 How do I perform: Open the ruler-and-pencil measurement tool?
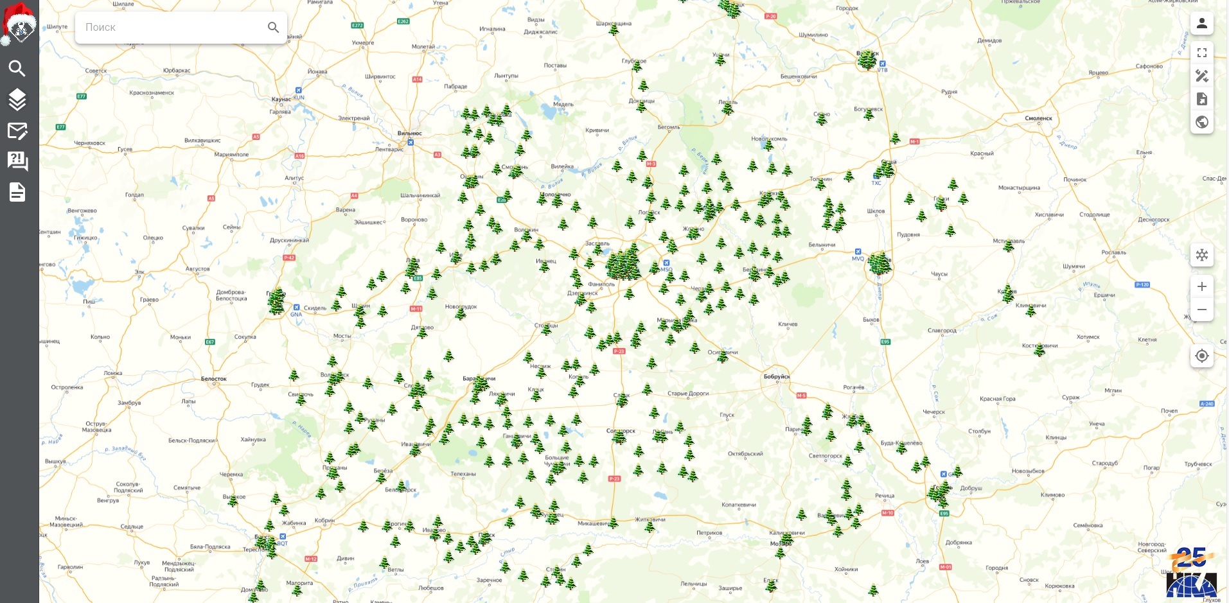(1201, 76)
